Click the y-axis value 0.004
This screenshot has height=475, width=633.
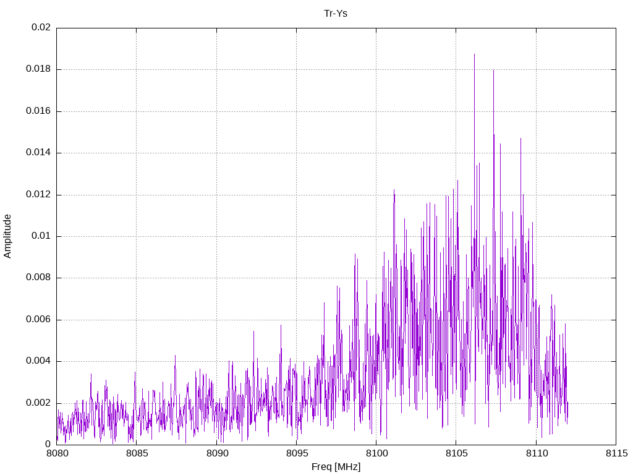tap(38, 361)
